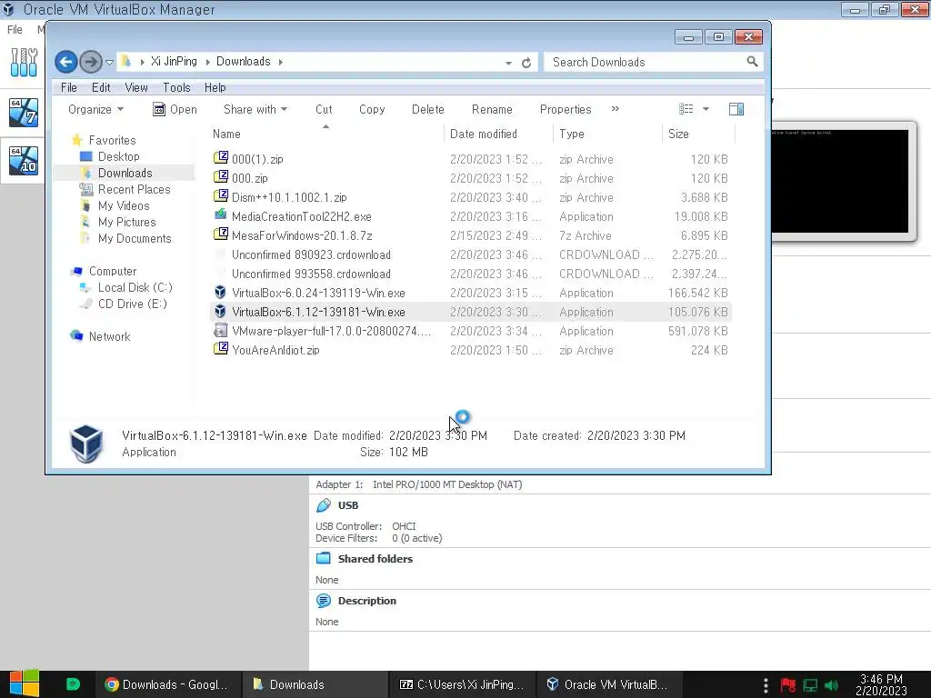Click the Description section icon
The image size is (931, 698).
click(x=323, y=601)
